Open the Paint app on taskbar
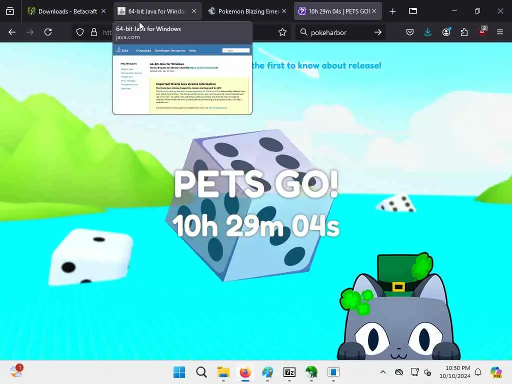512x384 pixels. pos(267,372)
